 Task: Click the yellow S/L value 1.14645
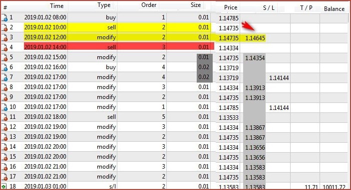[255, 38]
